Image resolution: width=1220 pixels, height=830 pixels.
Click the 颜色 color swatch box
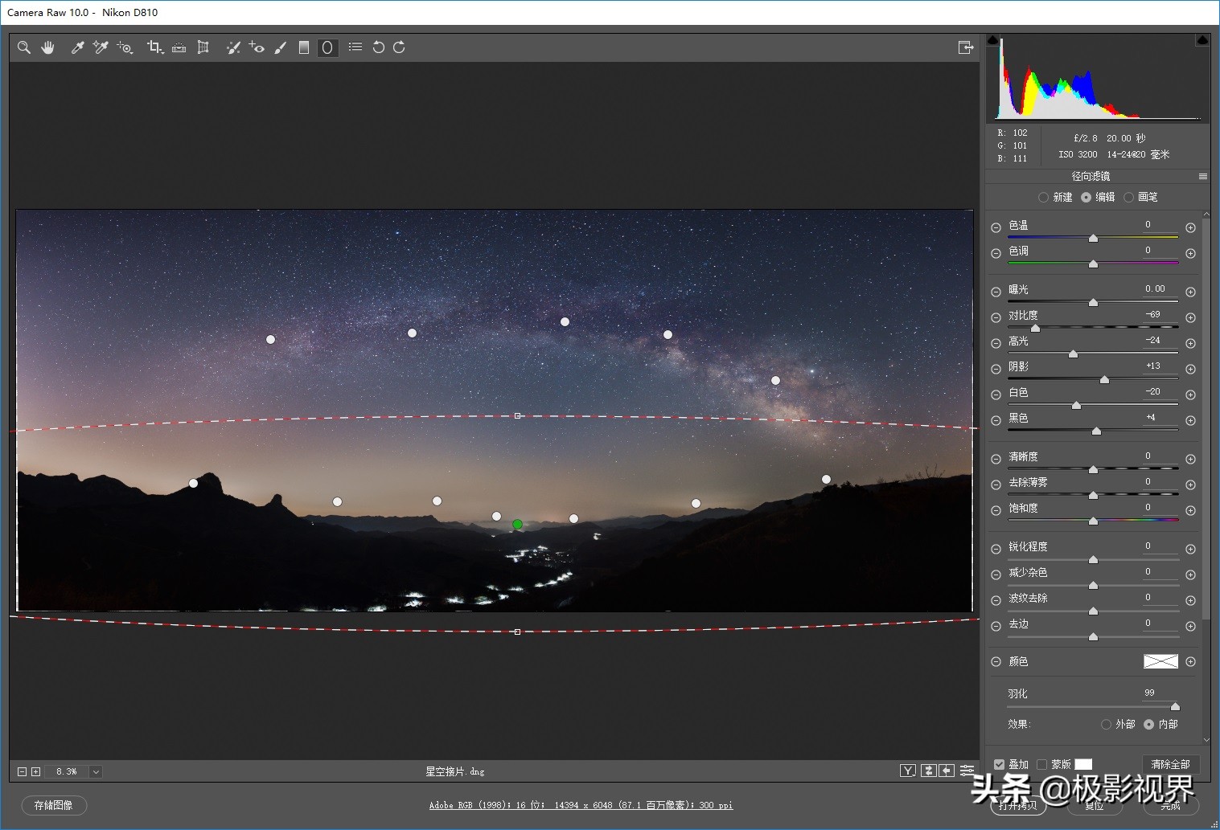[x=1160, y=661]
